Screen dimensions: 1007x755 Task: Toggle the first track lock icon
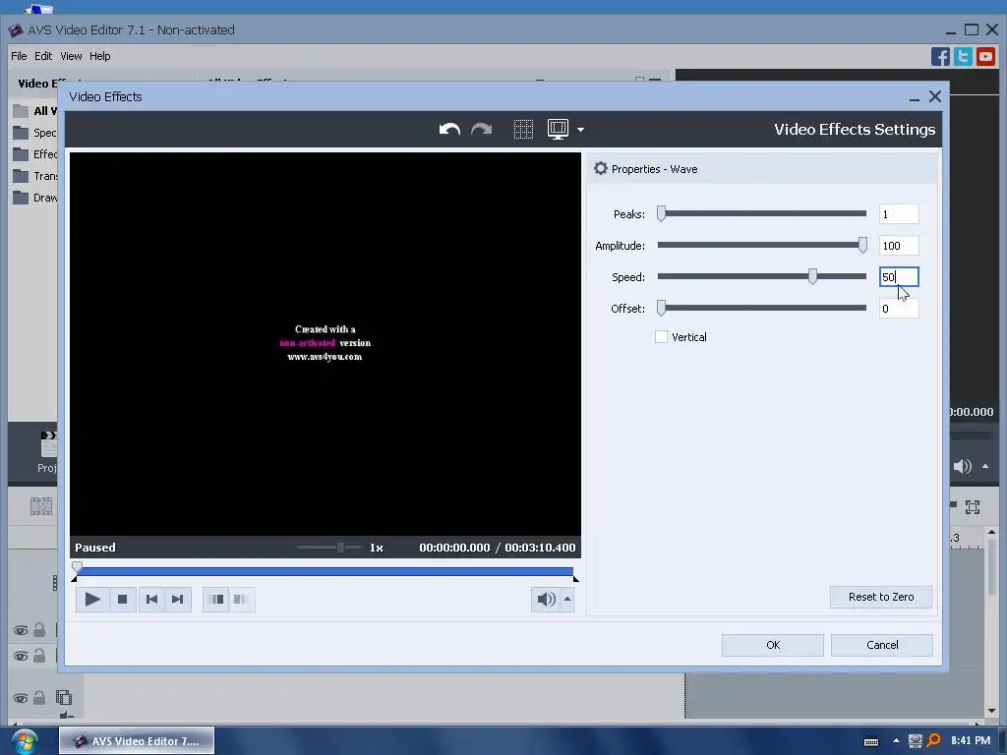click(39, 630)
